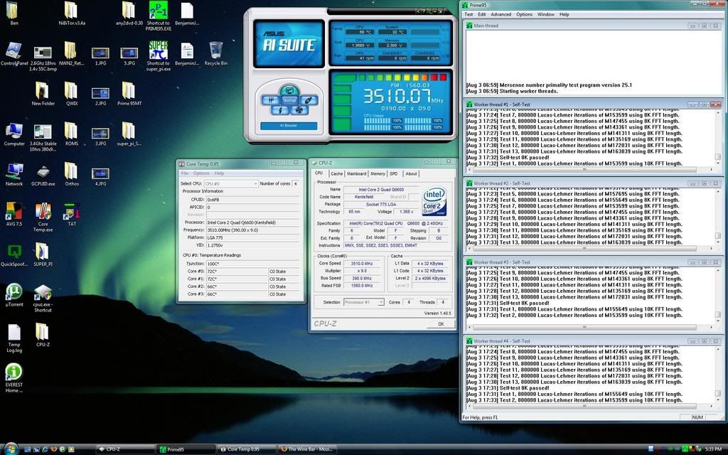Select the 4.JPG image file on the desktop
This screenshot has height=455, width=728.
[100, 176]
